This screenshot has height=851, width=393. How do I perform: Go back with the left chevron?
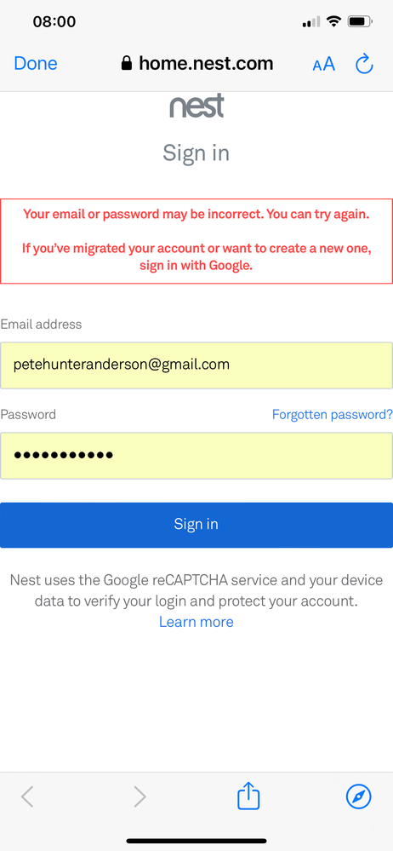click(27, 796)
